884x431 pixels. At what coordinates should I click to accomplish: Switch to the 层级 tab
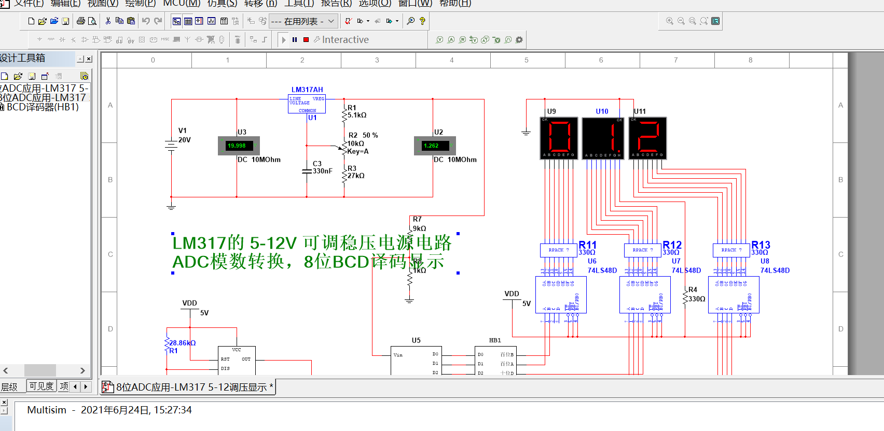pos(9,387)
